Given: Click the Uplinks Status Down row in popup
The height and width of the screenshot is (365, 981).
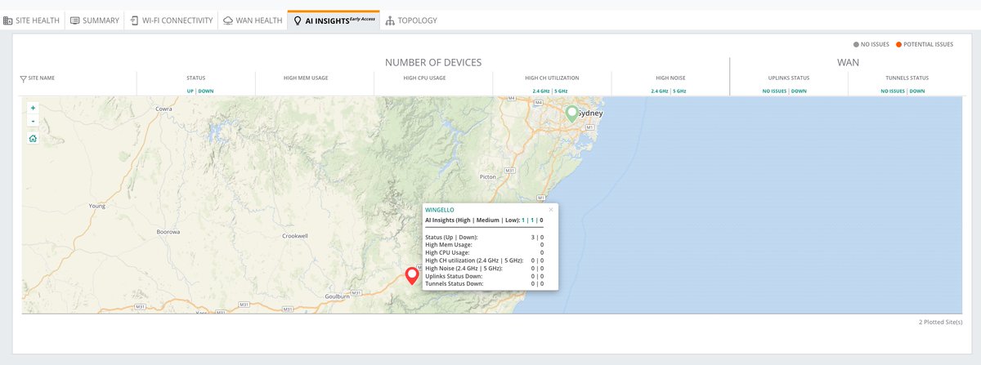Looking at the screenshot, I should [485, 276].
